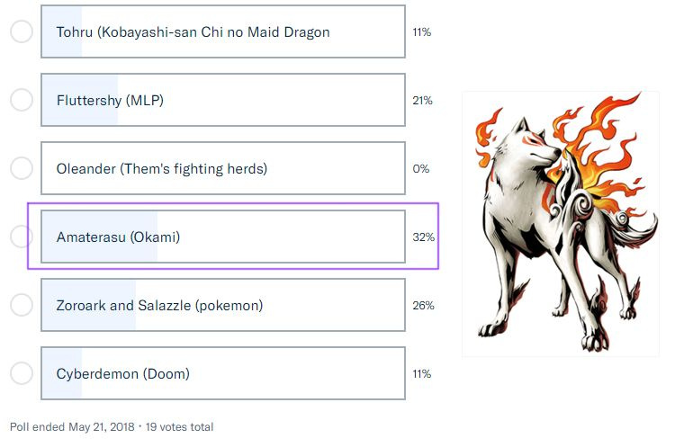Select the Fluttershy (MLP) radio button
This screenshot has width=693, height=447.
coord(22,100)
